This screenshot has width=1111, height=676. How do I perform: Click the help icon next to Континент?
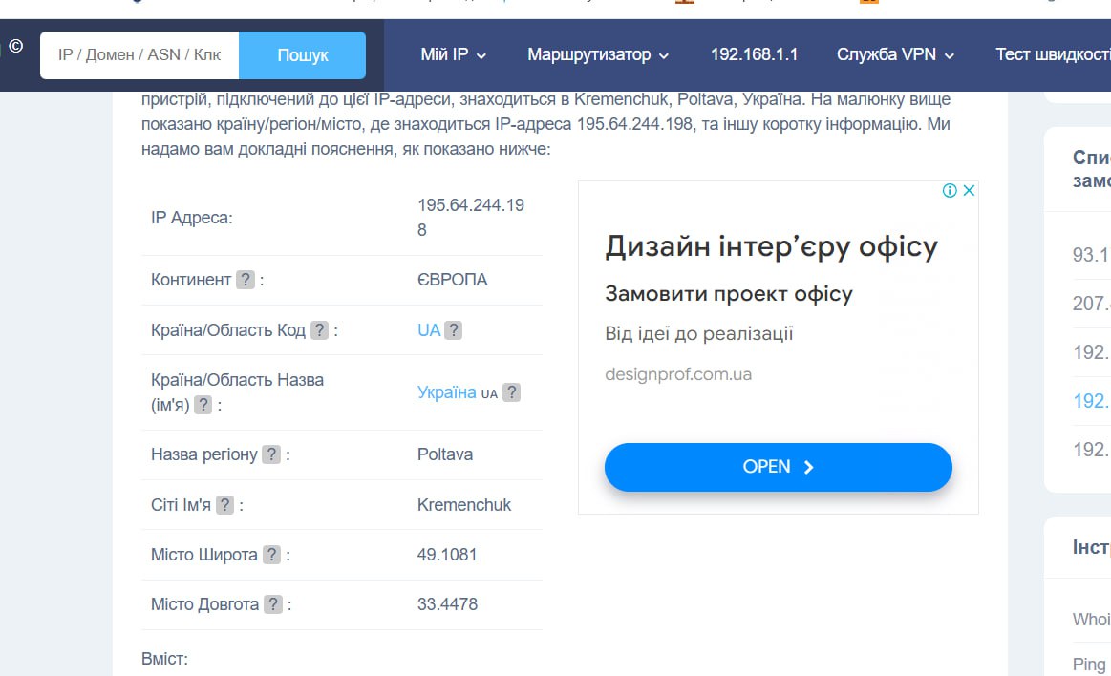click(x=246, y=280)
